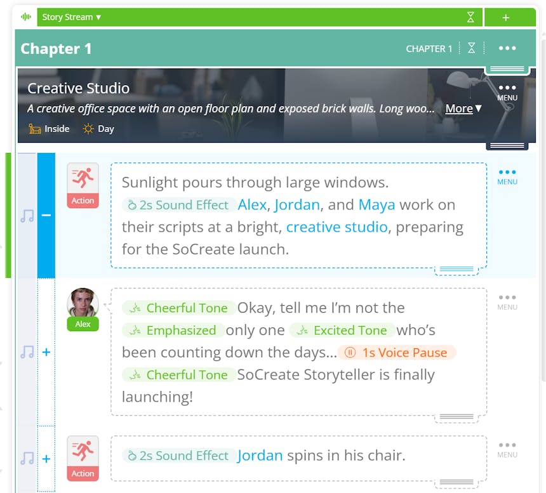
Task: Expand location description with More
Action: 463,108
